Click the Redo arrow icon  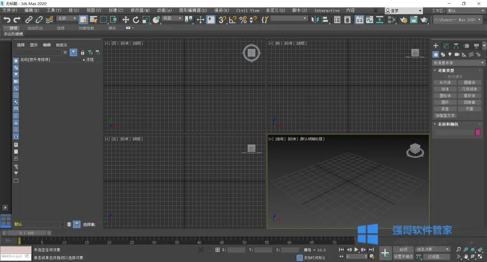17,20
